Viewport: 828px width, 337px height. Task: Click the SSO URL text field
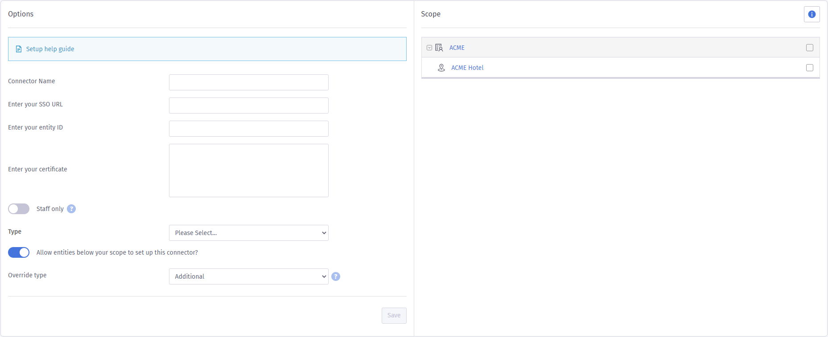coord(248,106)
